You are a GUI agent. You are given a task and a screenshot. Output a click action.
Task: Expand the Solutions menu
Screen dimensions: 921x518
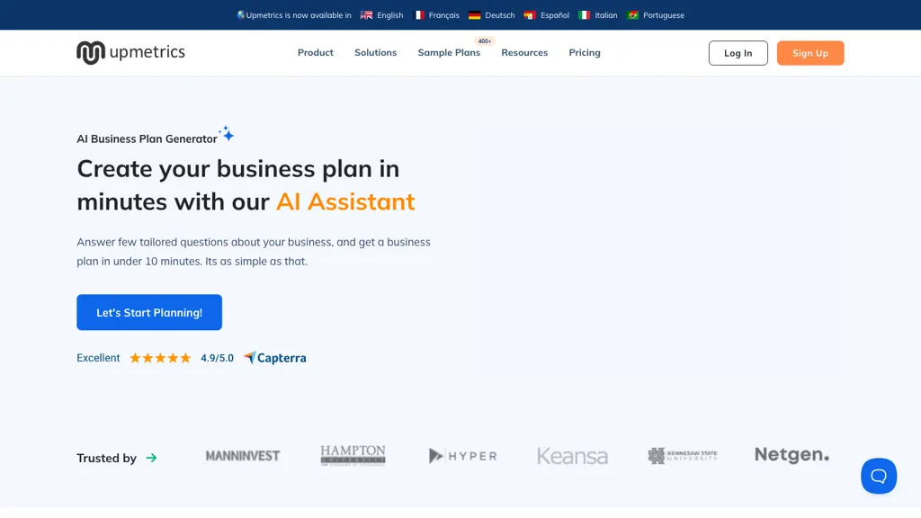click(x=375, y=52)
